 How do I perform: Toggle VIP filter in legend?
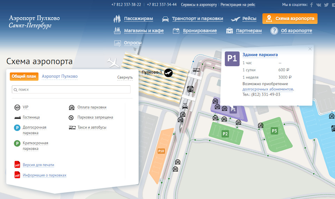point(25,107)
